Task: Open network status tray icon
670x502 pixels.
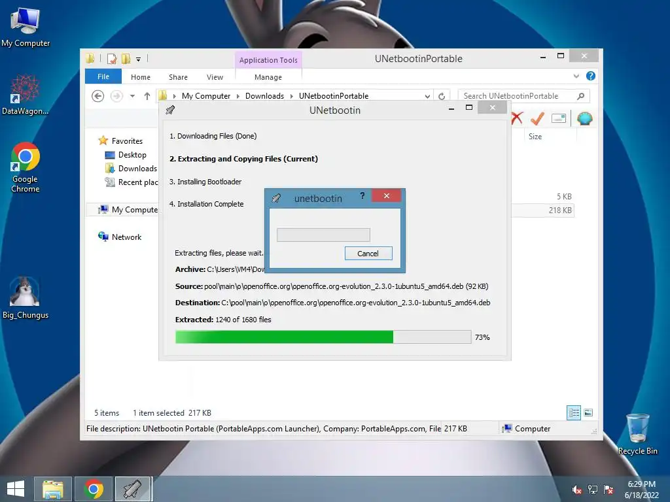Action: tap(593, 490)
